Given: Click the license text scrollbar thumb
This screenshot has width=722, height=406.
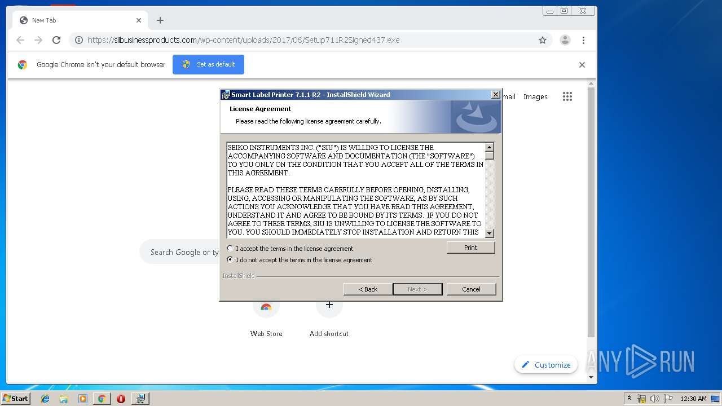Looking at the screenshot, I should point(490,155).
